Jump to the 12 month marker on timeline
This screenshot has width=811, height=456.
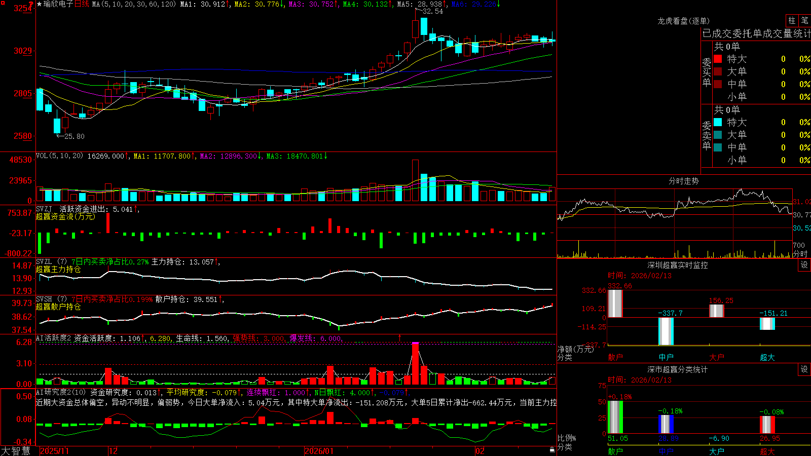point(114,451)
